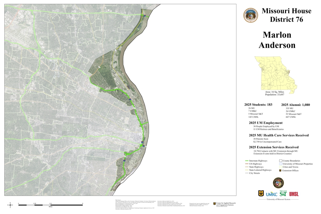Click the Missouri S&T logo

point(284,193)
